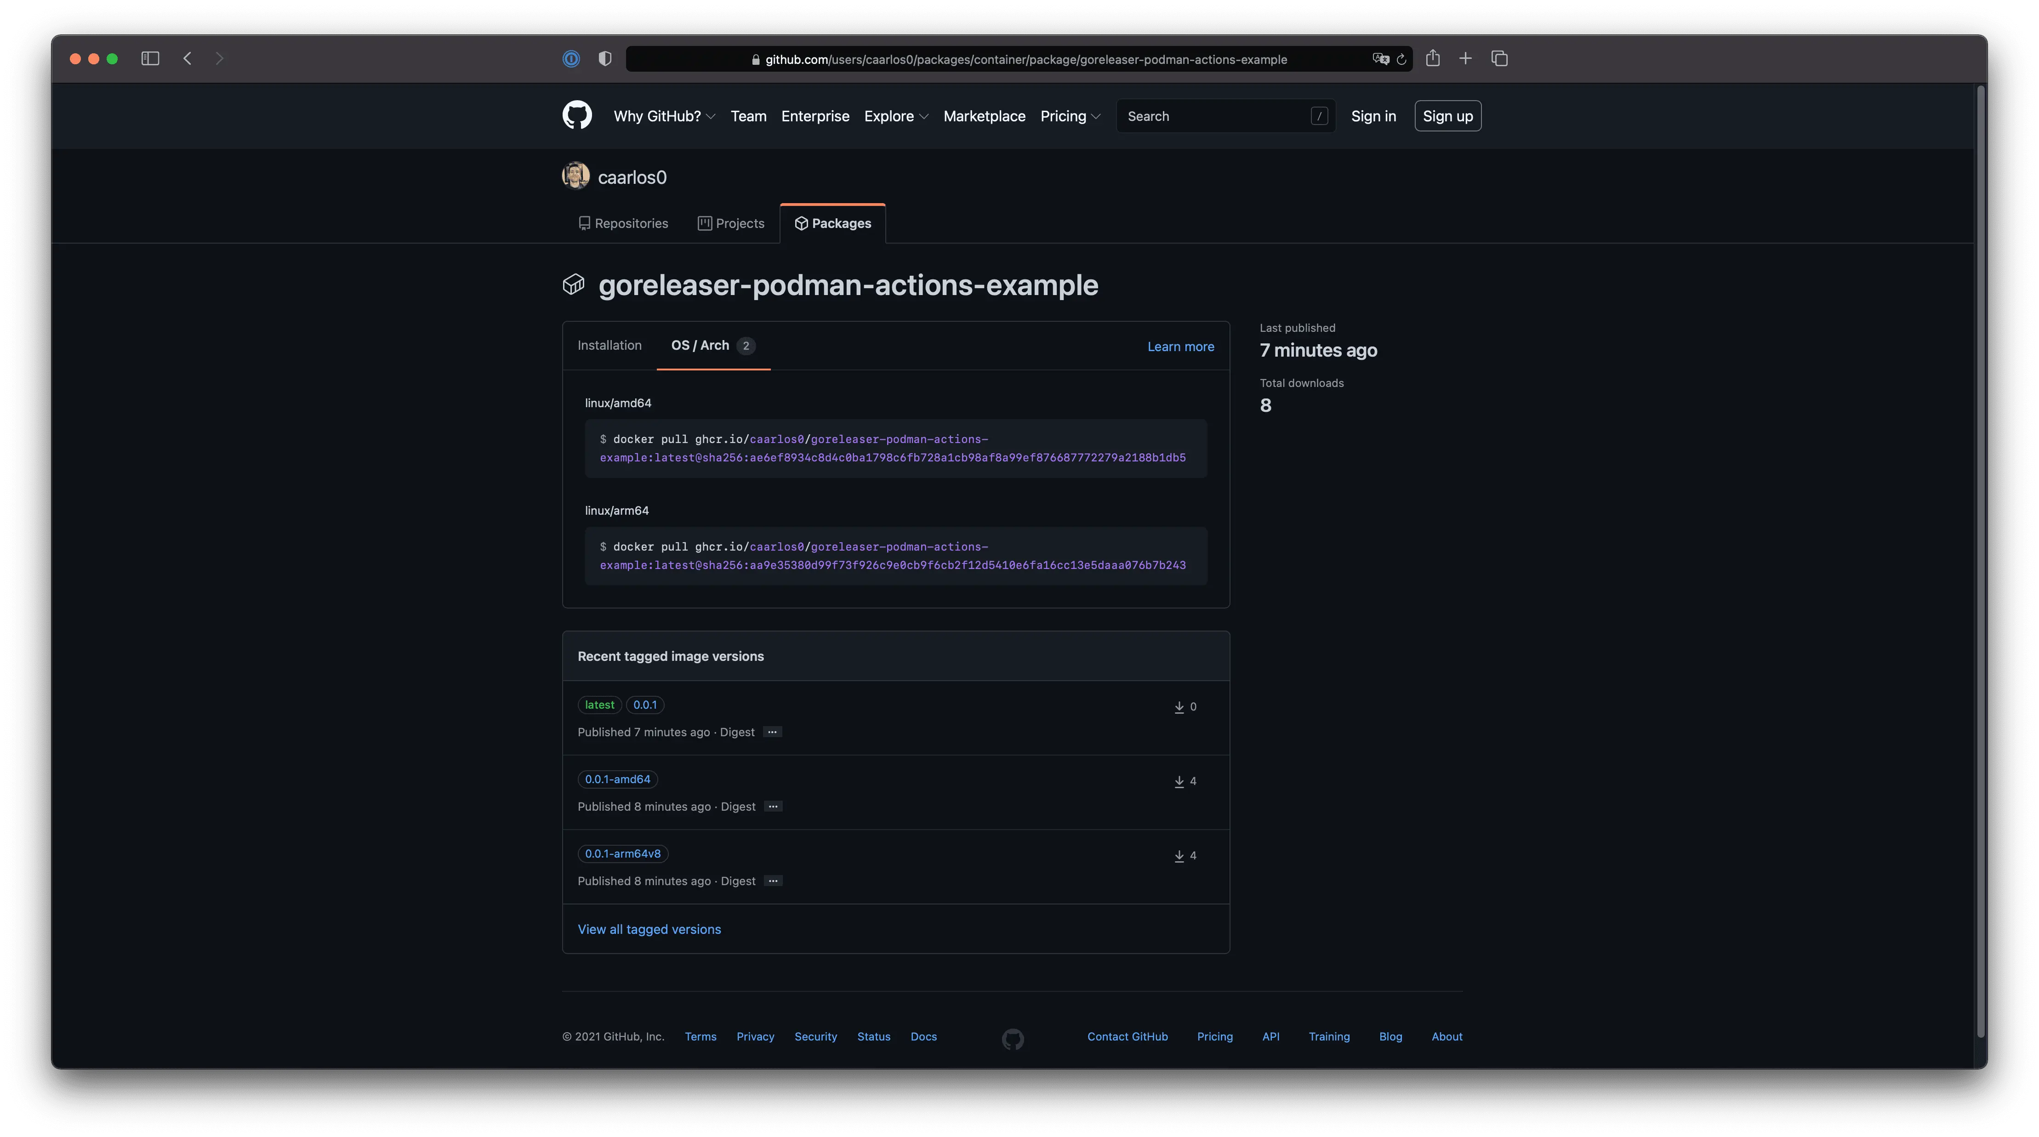The height and width of the screenshot is (1137, 2039).
Task: Open the Enterprise nav link
Action: click(815, 116)
